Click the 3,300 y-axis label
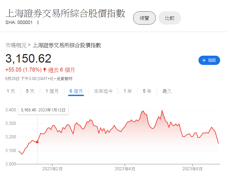228x176 pixels. pyautogui.click(x=11, y=123)
